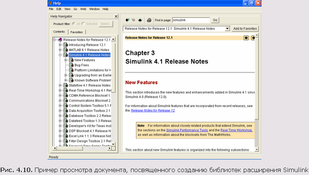309x175 pixels.
Task: Click document icon beside MATLAB 6.1 Release Notes
Action: [x=66, y=50]
